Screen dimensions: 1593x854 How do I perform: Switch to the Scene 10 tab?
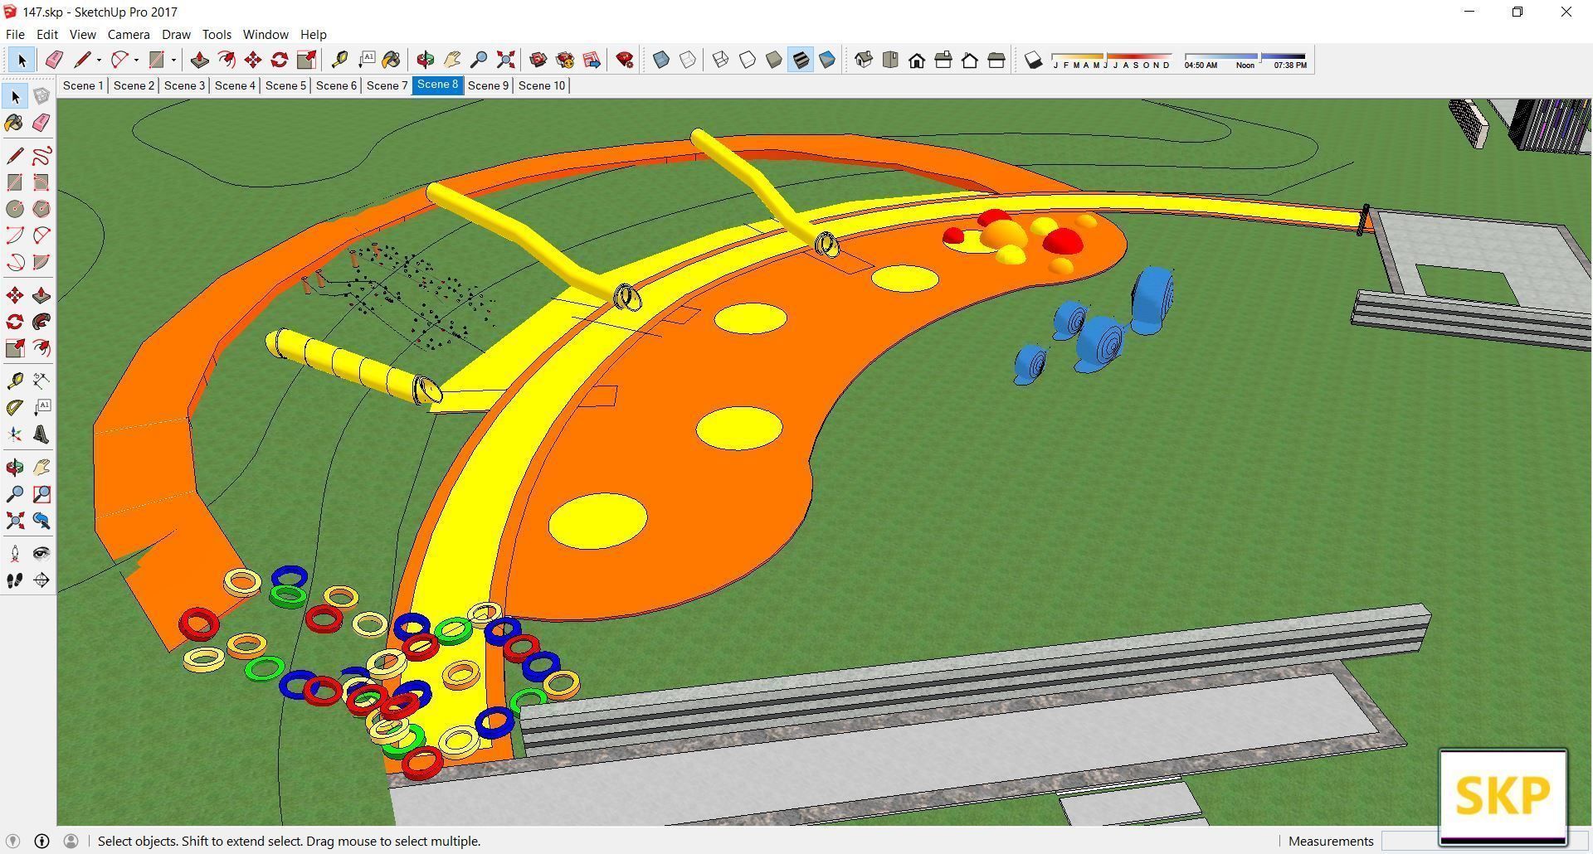point(542,85)
